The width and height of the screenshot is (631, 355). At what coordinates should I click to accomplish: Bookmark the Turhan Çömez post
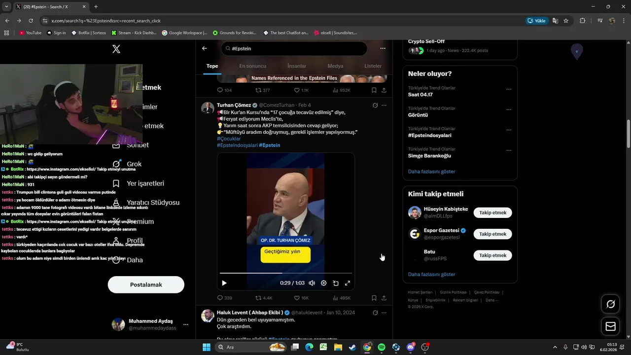[x=374, y=298]
